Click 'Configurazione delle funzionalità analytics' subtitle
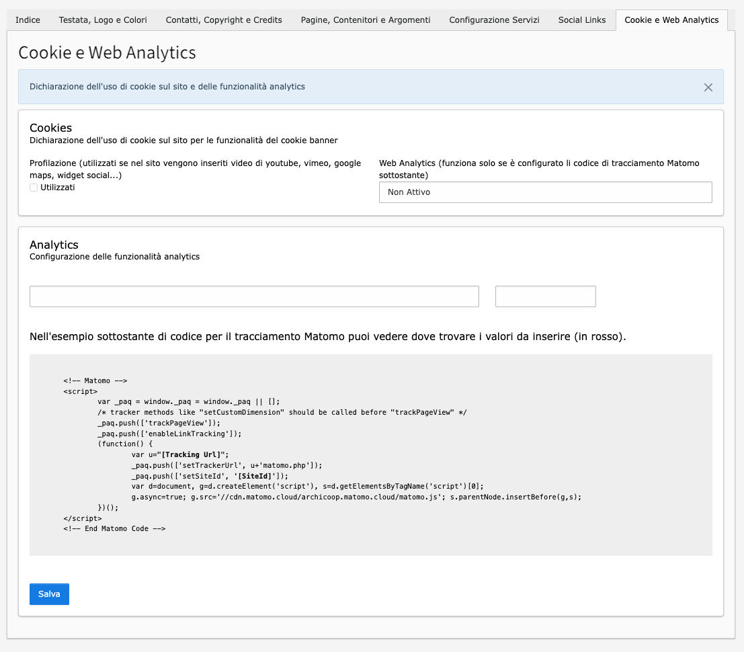The width and height of the screenshot is (744, 652). click(x=114, y=257)
